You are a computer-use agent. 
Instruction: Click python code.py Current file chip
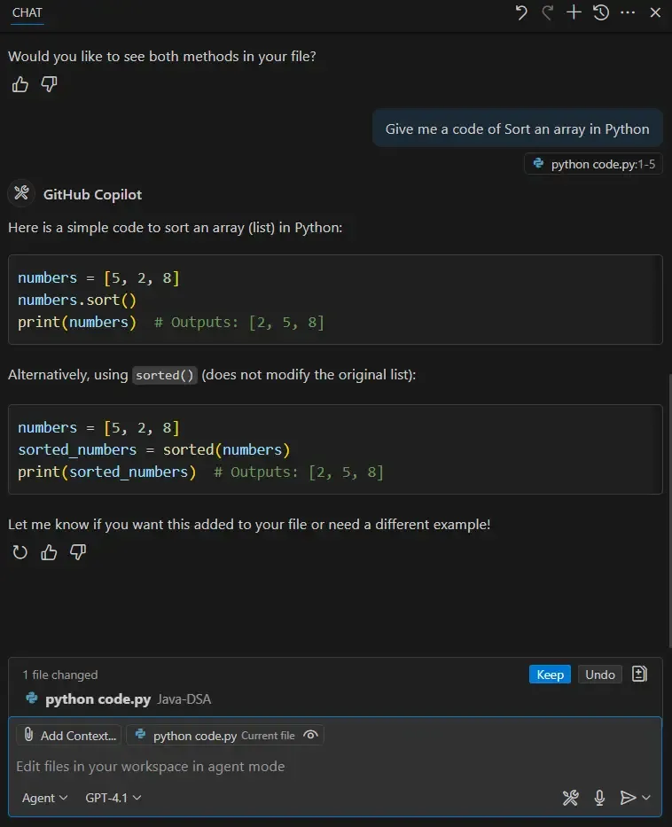coord(224,735)
